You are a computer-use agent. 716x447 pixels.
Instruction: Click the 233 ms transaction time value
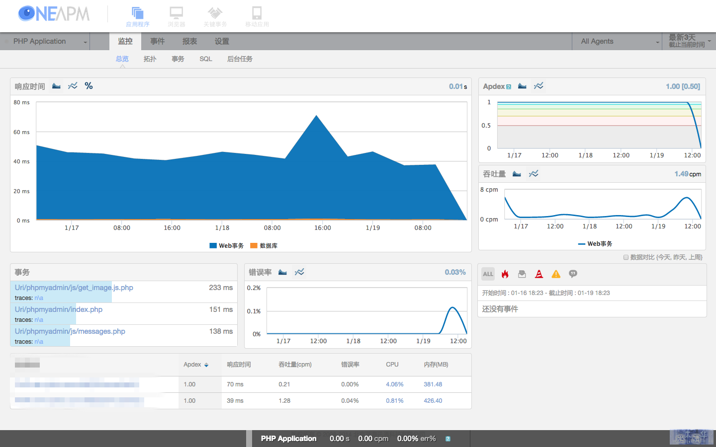coord(221,288)
